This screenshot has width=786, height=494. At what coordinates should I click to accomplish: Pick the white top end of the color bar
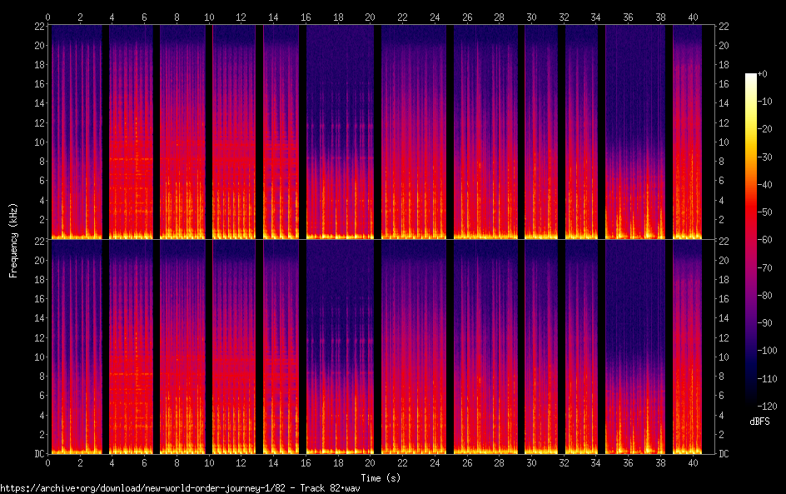751,77
